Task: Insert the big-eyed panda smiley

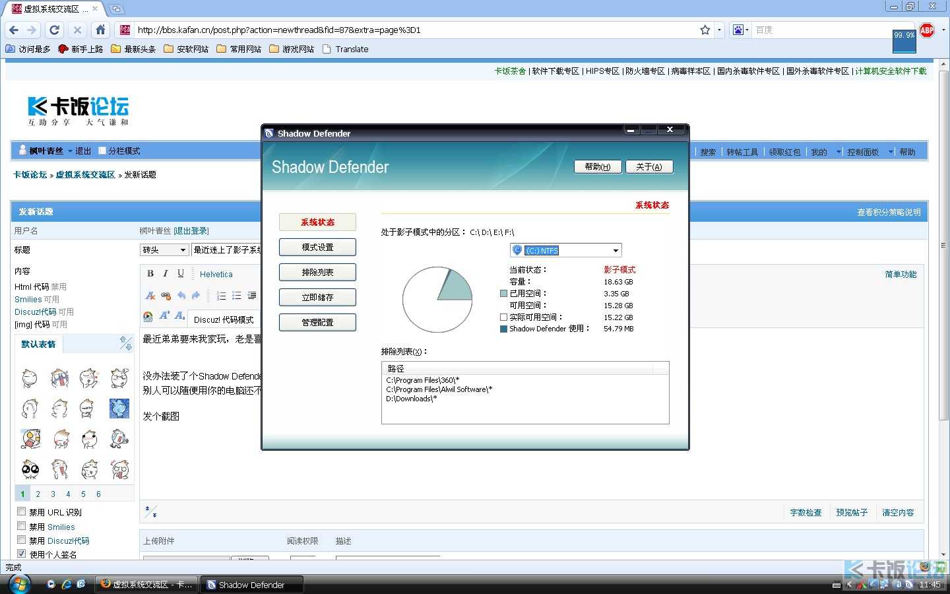Action: [30, 469]
